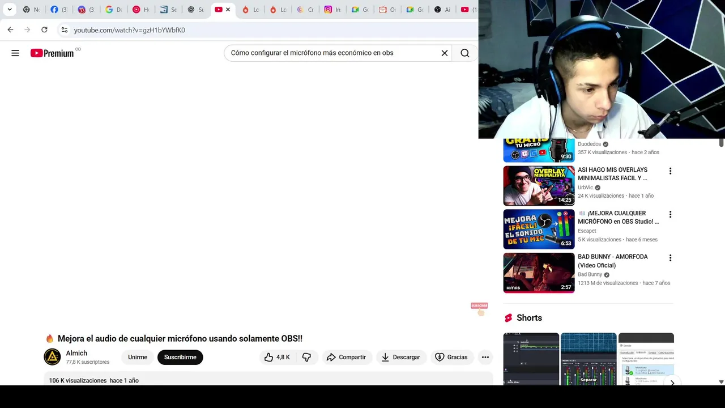
Task: Open the 'Separar' Shorts thumbnail
Action: click(588, 359)
